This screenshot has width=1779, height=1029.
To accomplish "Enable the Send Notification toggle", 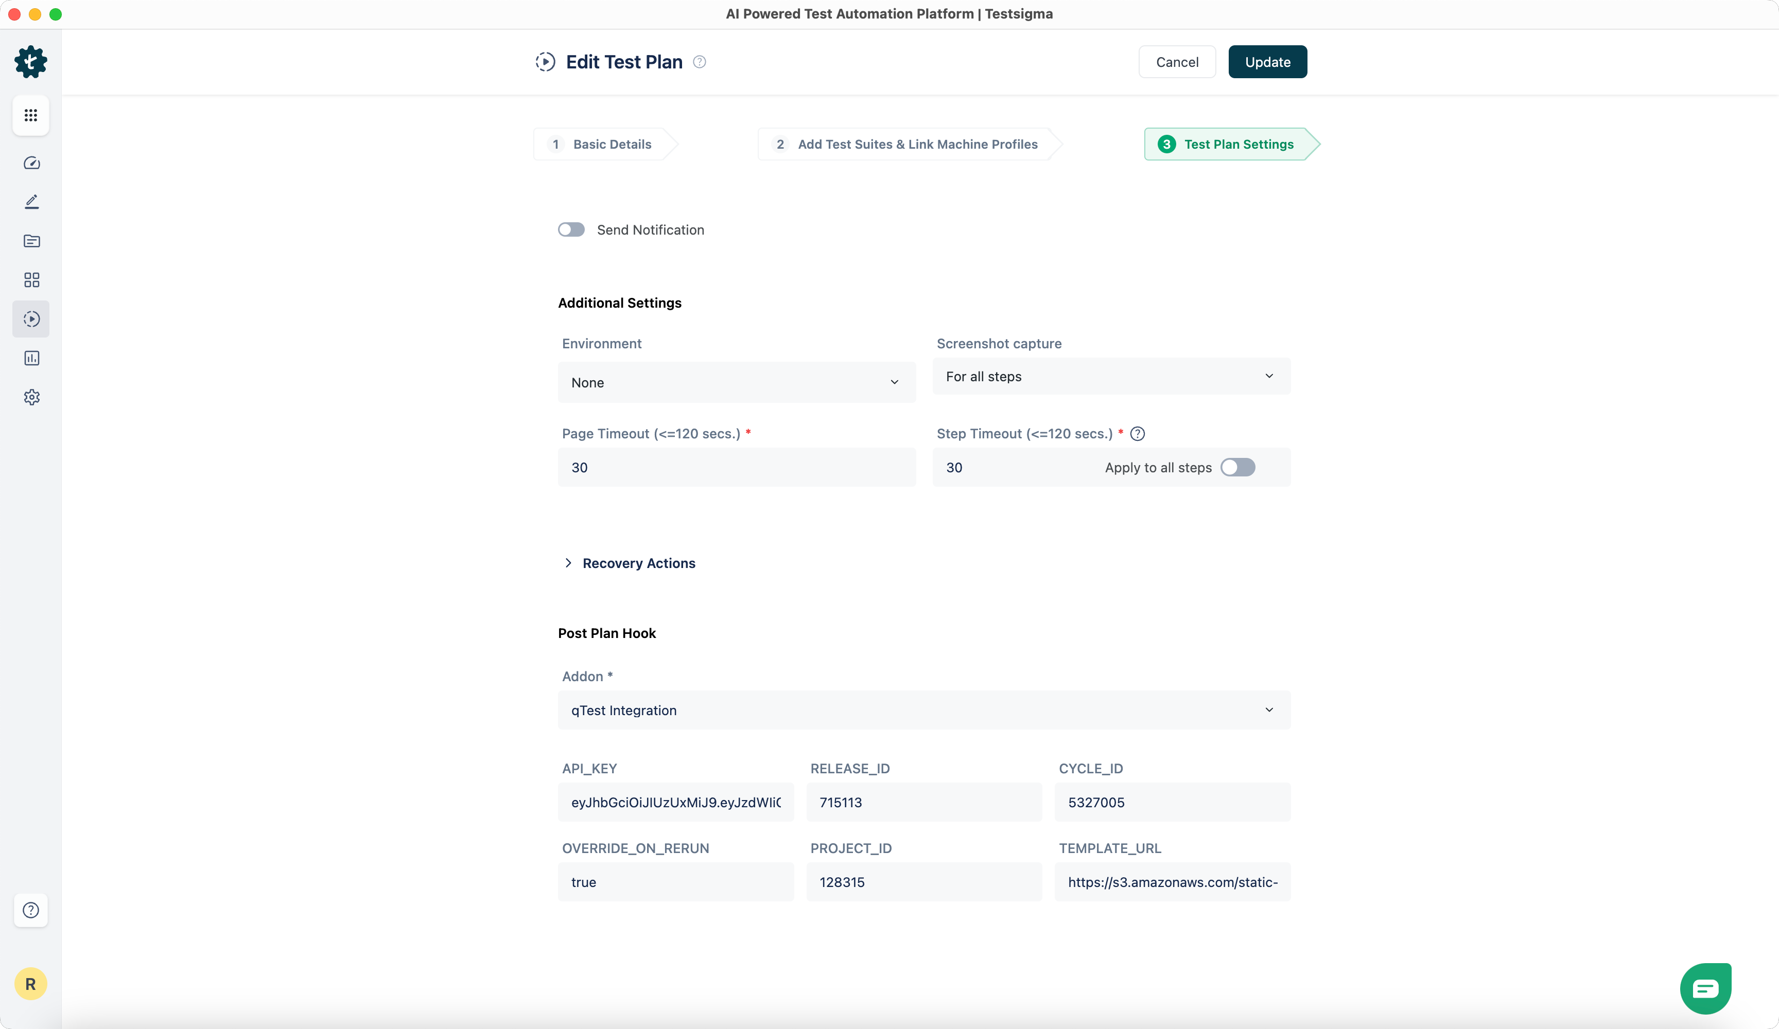I will [570, 230].
